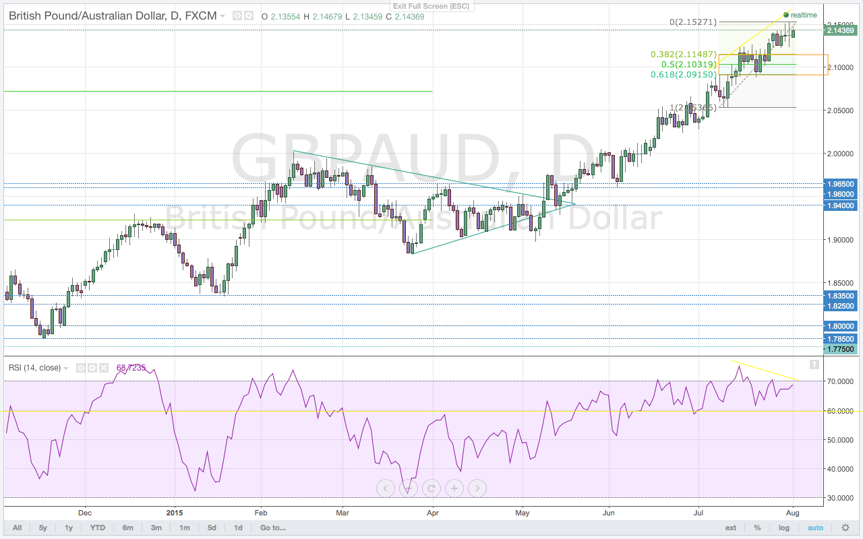
Task: Open chart properties gear in bottom corner
Action: [x=845, y=528]
